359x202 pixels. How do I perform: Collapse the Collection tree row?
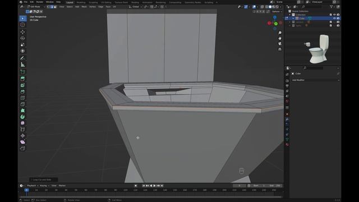point(289,15)
